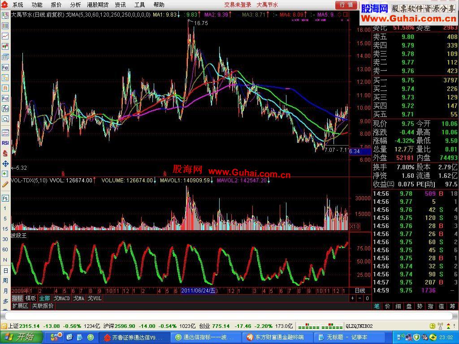Image resolution: width=459 pixels, height=344 pixels.
Task: Open the 关联报价 button
Action: [x=43, y=305]
